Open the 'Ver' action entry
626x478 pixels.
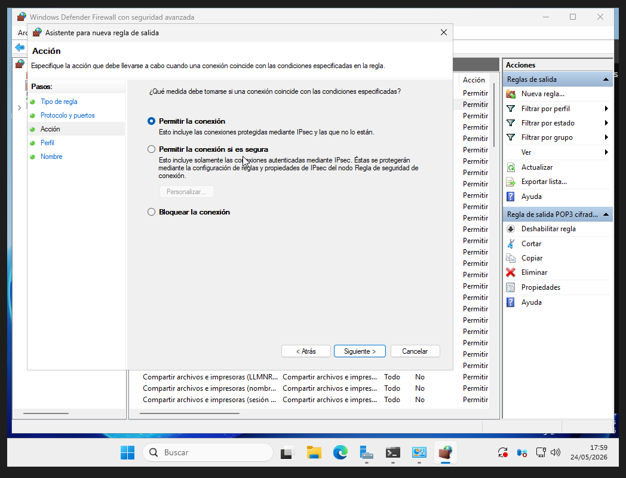click(526, 152)
